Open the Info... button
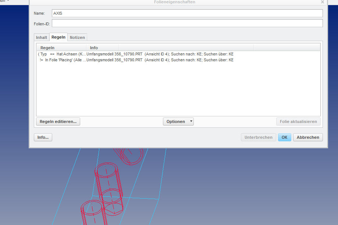338x225 pixels. (43, 137)
